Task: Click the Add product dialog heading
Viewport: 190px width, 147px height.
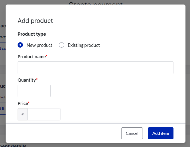Action: tap(35, 21)
